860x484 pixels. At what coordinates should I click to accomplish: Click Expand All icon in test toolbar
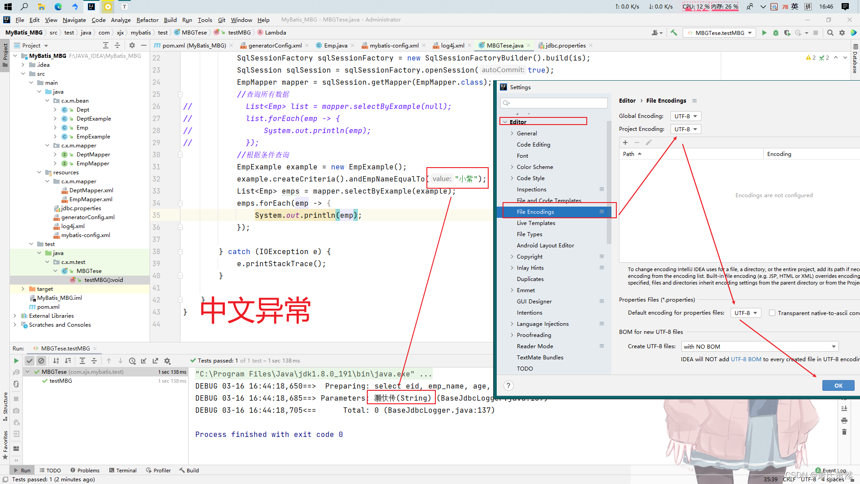point(82,361)
